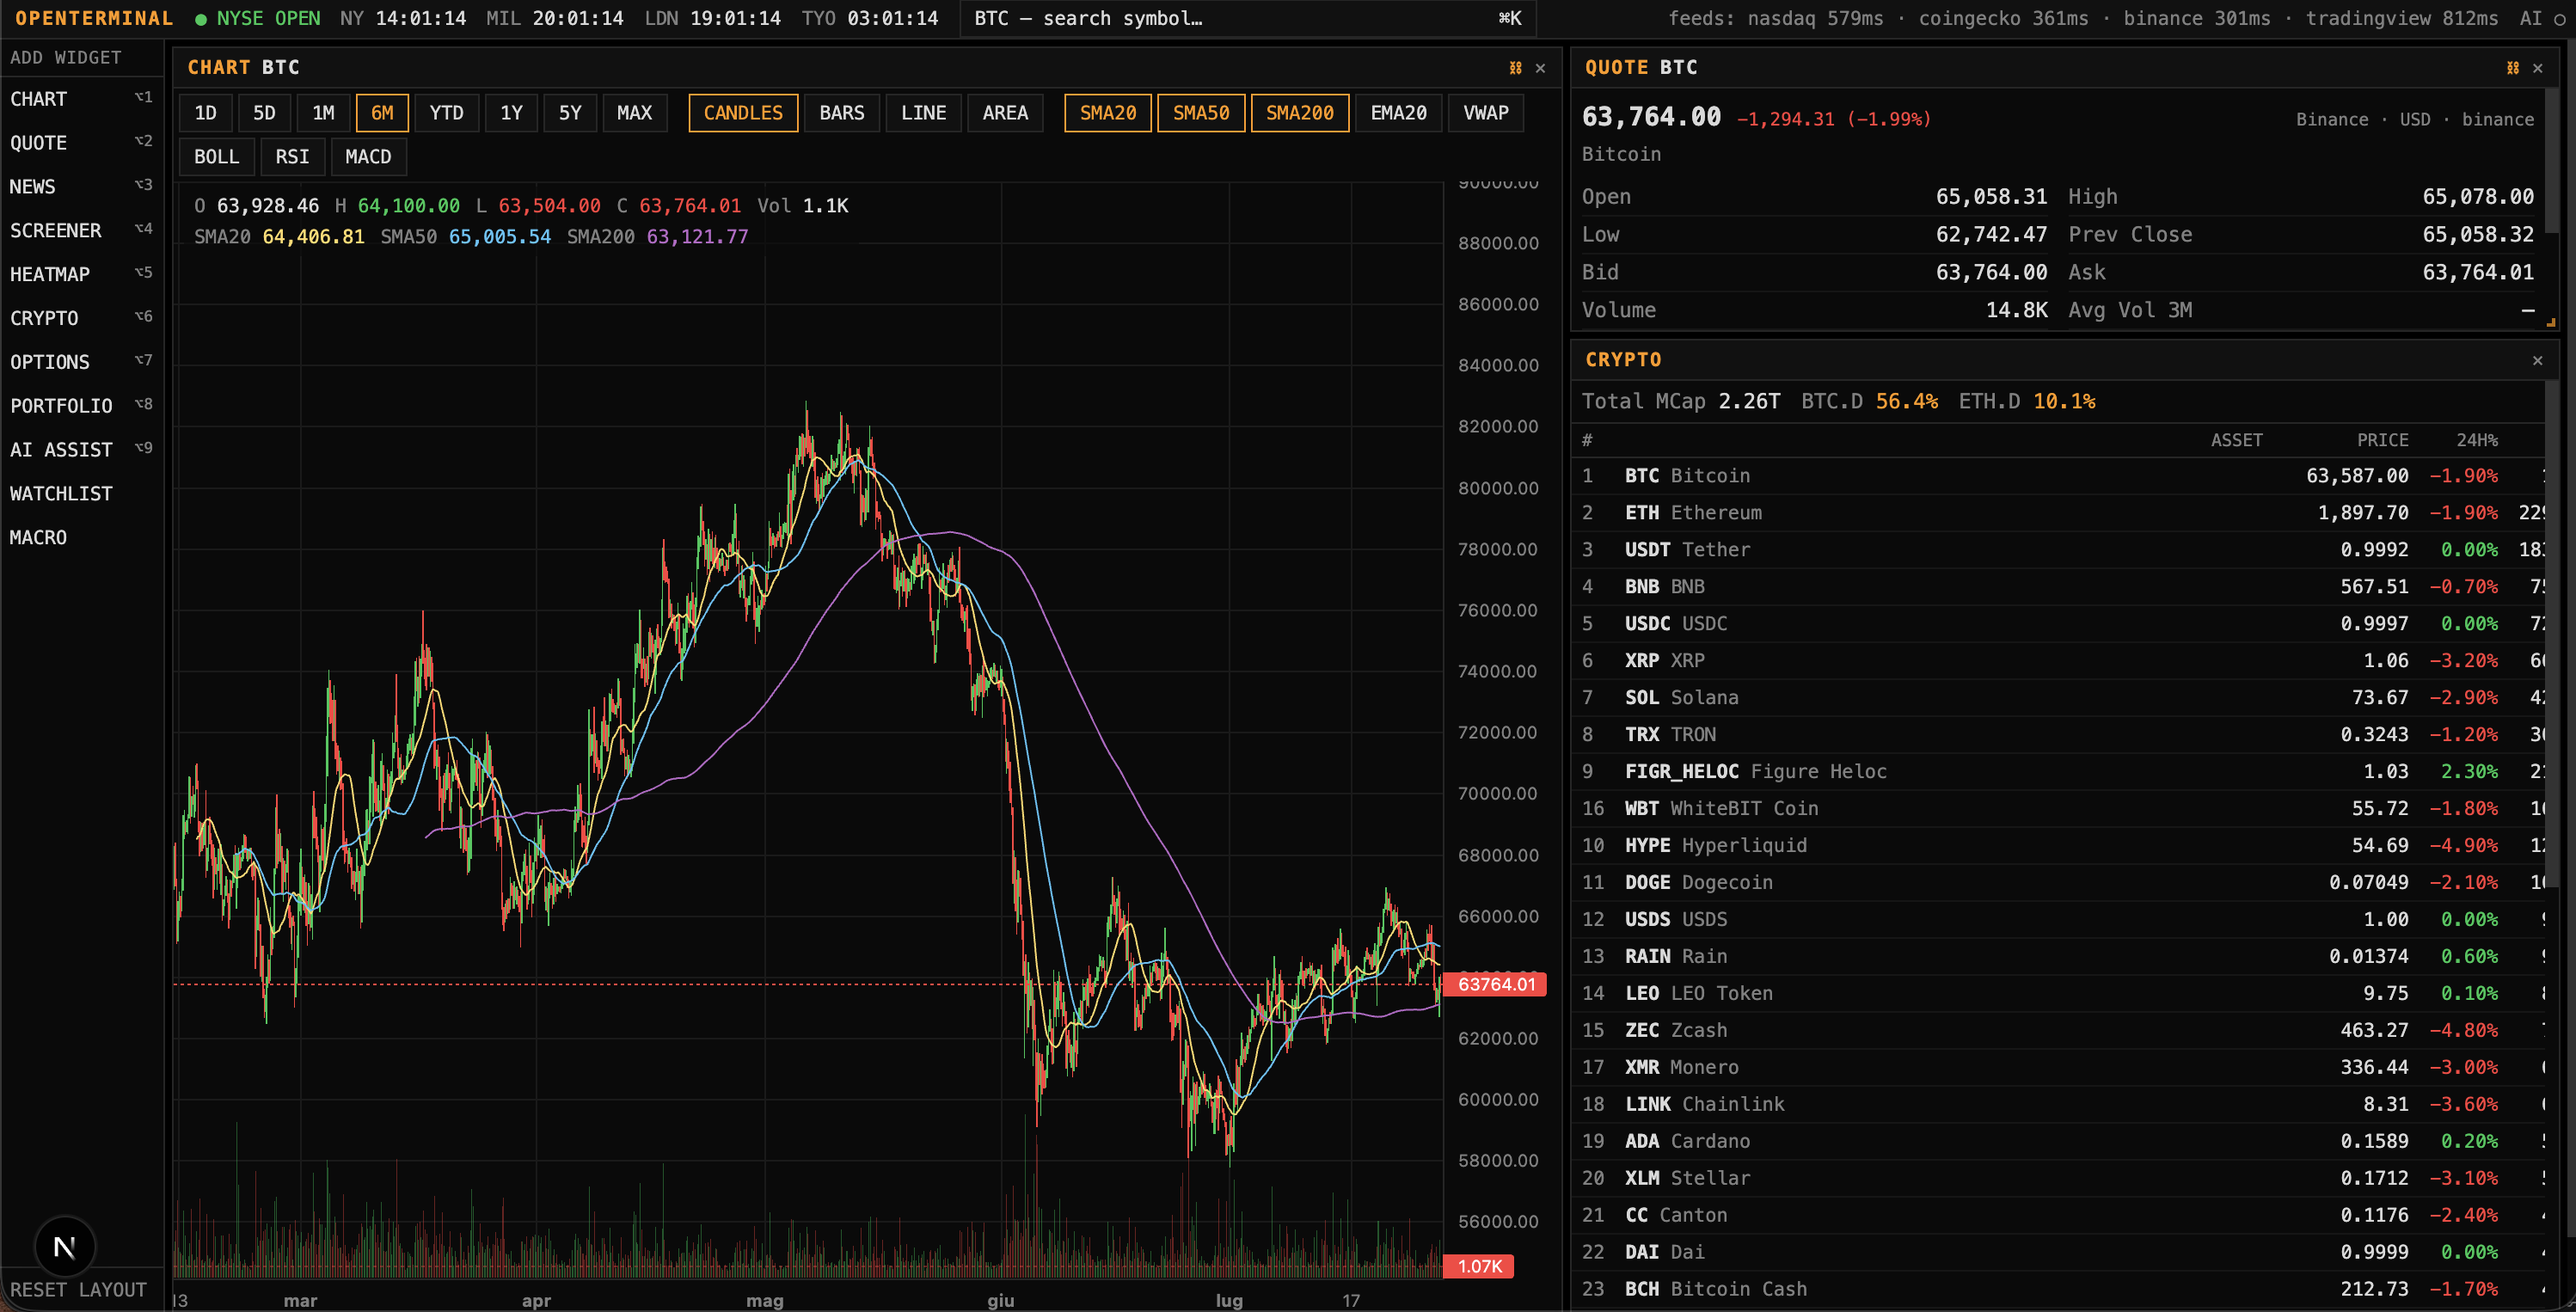Screen dimensions: 2576x1312
Task: Close the QUOTE BTC widget
Action: [x=2537, y=68]
